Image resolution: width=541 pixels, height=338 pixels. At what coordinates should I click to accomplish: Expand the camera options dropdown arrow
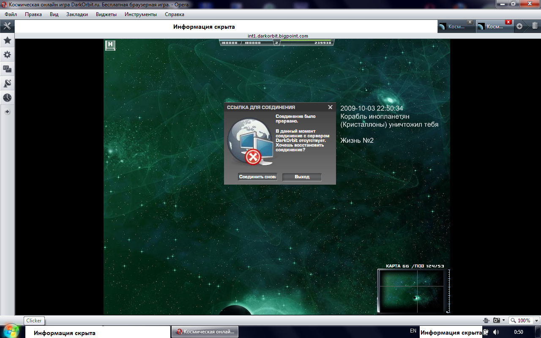point(503,321)
